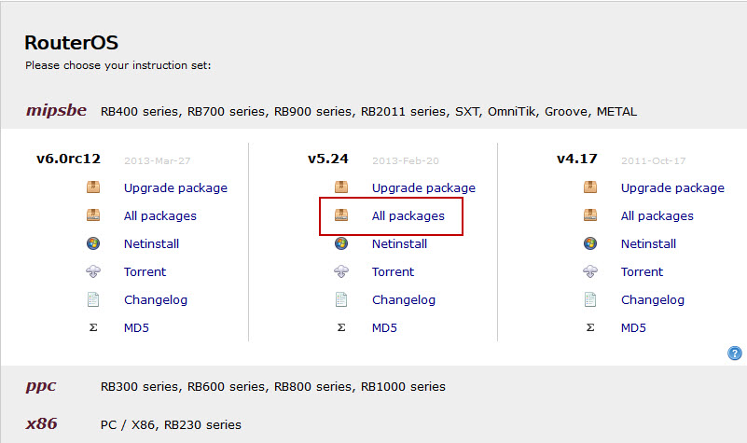Open v4.17 All packages link
The width and height of the screenshot is (747, 443).
point(657,216)
